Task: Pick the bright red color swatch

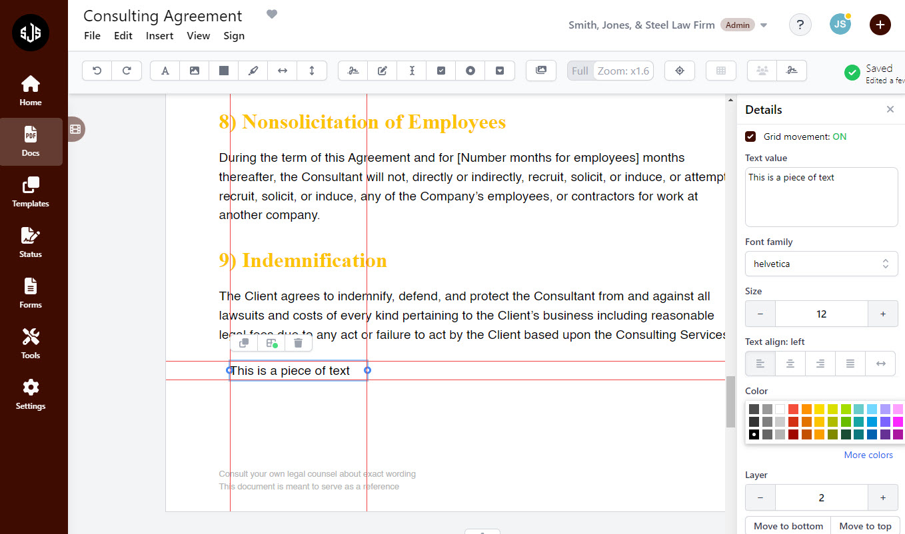Action: [x=793, y=409]
